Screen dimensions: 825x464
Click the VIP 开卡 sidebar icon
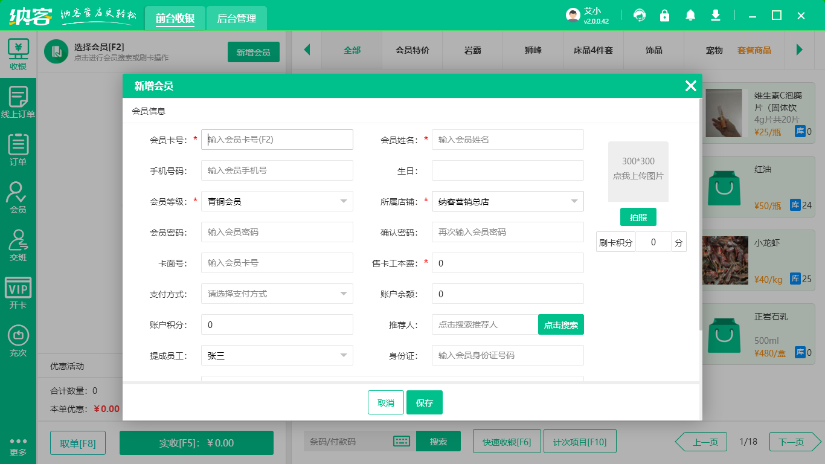tap(18, 294)
